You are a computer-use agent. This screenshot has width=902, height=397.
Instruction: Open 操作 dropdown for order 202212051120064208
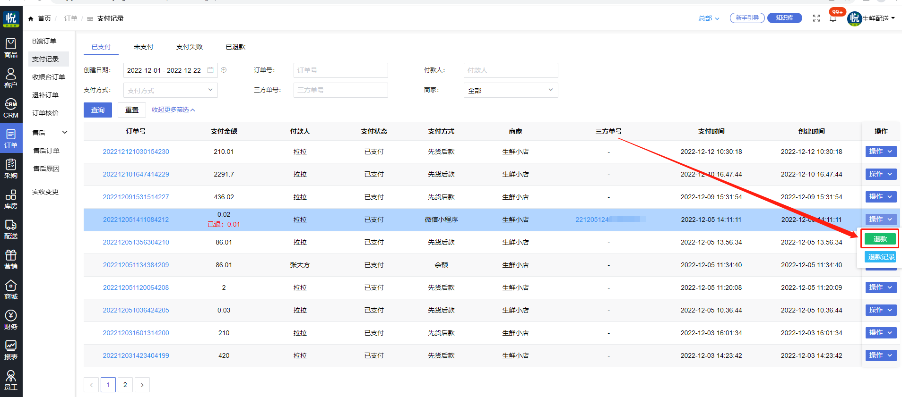[x=881, y=287]
